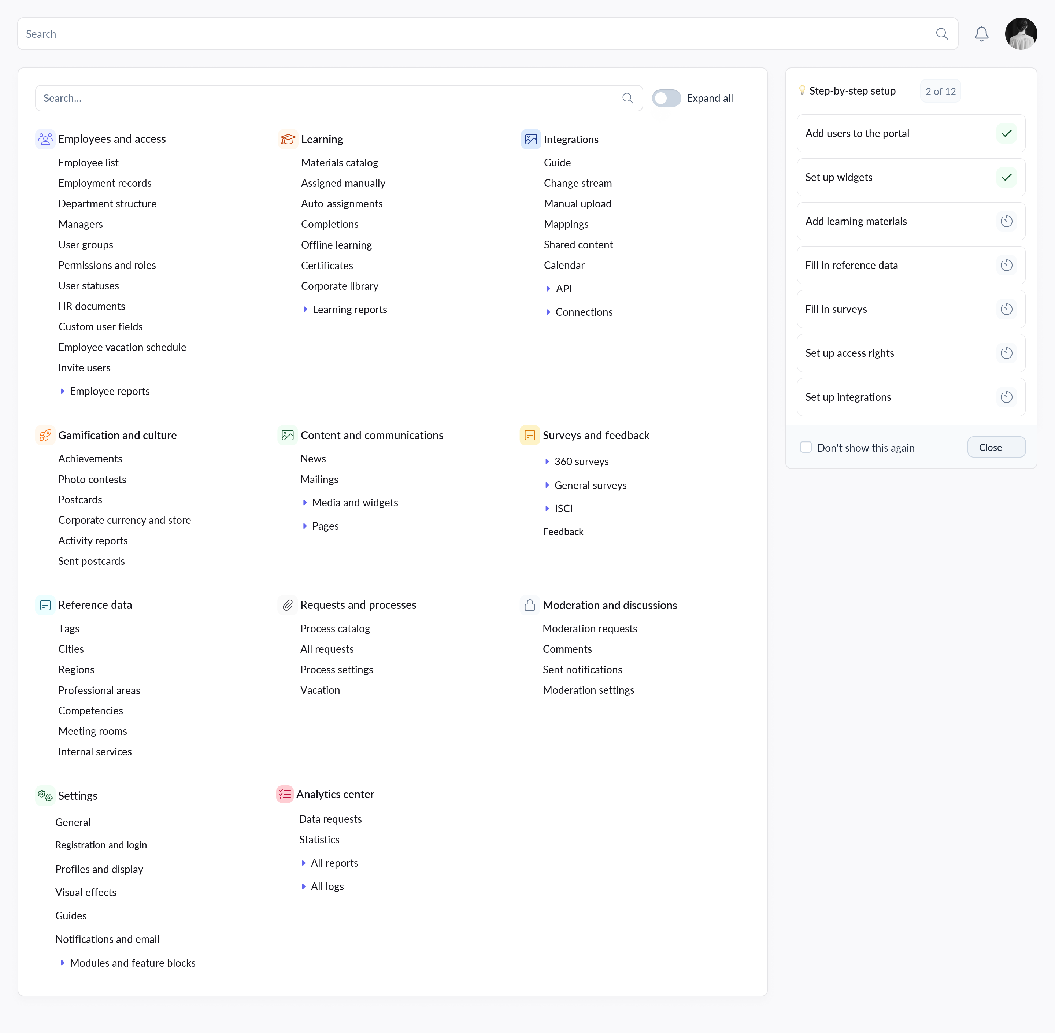Click the Content and communications image icon
The image size is (1055, 1033).
[x=288, y=435]
